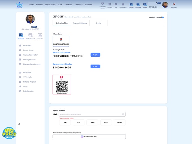Switch to the Payment Gateway tab
The height and width of the screenshot is (144, 192).
[x=80, y=23]
